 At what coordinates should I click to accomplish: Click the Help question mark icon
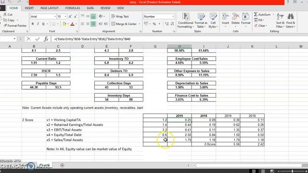tap(288, 2)
